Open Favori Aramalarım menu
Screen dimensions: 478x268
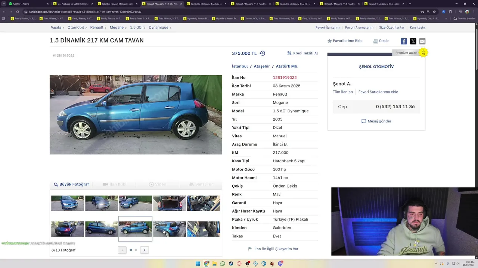coord(359,28)
